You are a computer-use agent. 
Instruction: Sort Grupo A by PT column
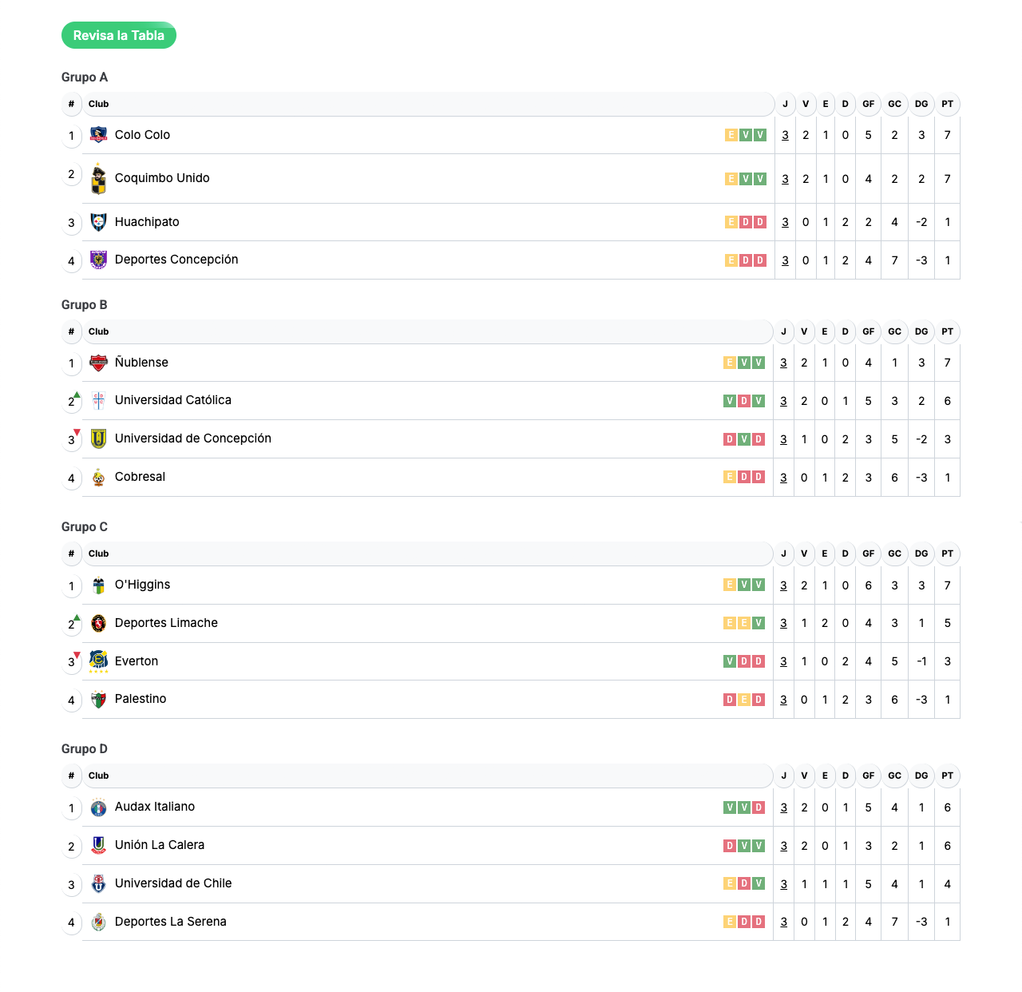[947, 104]
